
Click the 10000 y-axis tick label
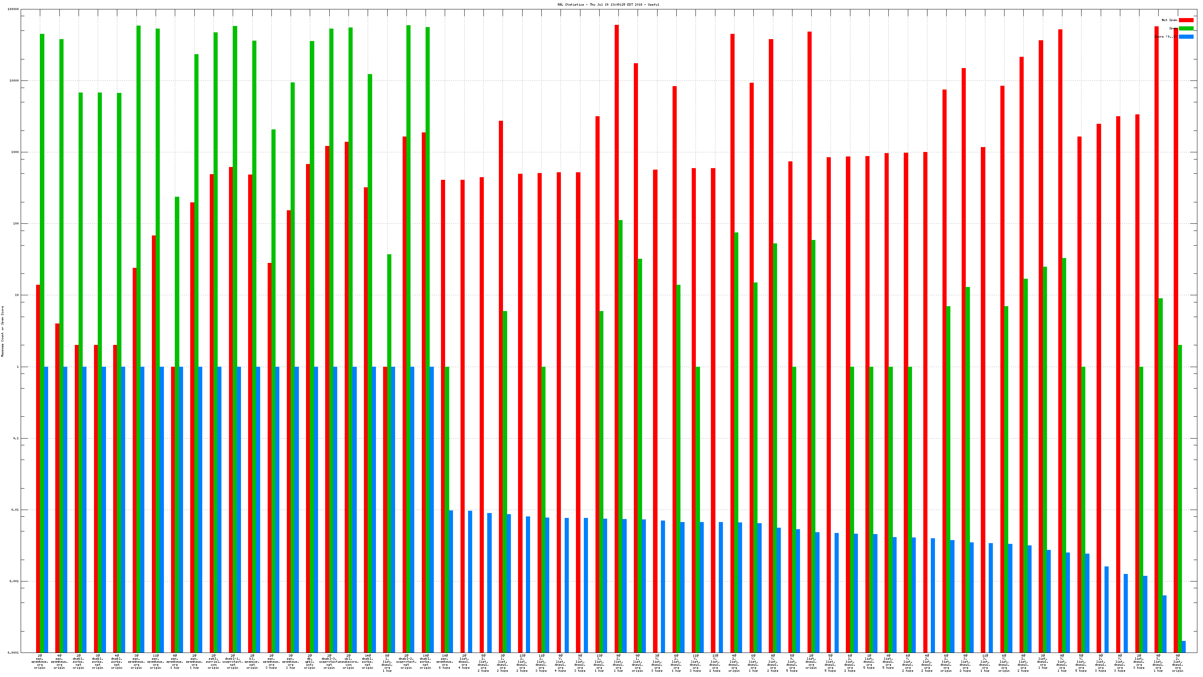(x=15, y=80)
